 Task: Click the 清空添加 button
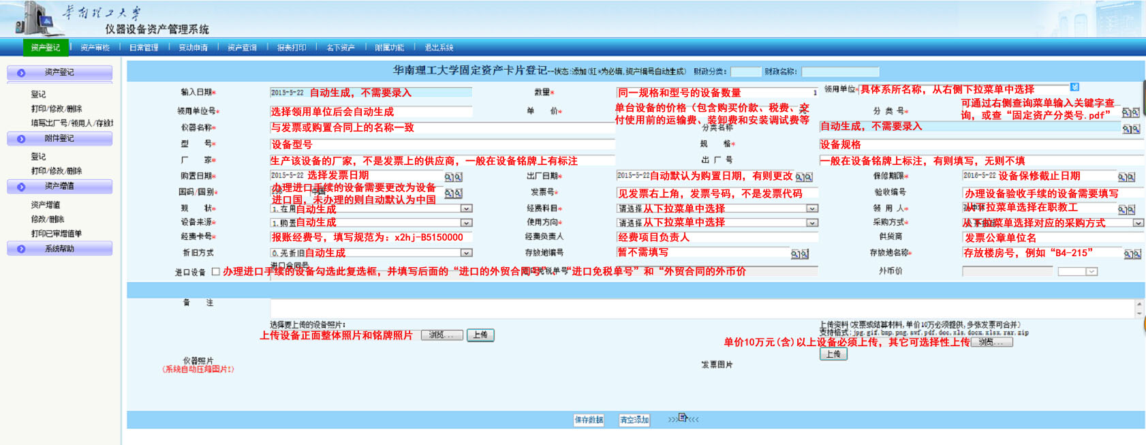(634, 420)
